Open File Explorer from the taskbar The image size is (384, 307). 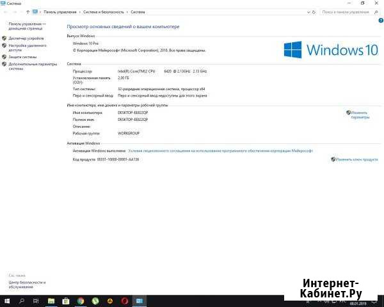point(51,301)
